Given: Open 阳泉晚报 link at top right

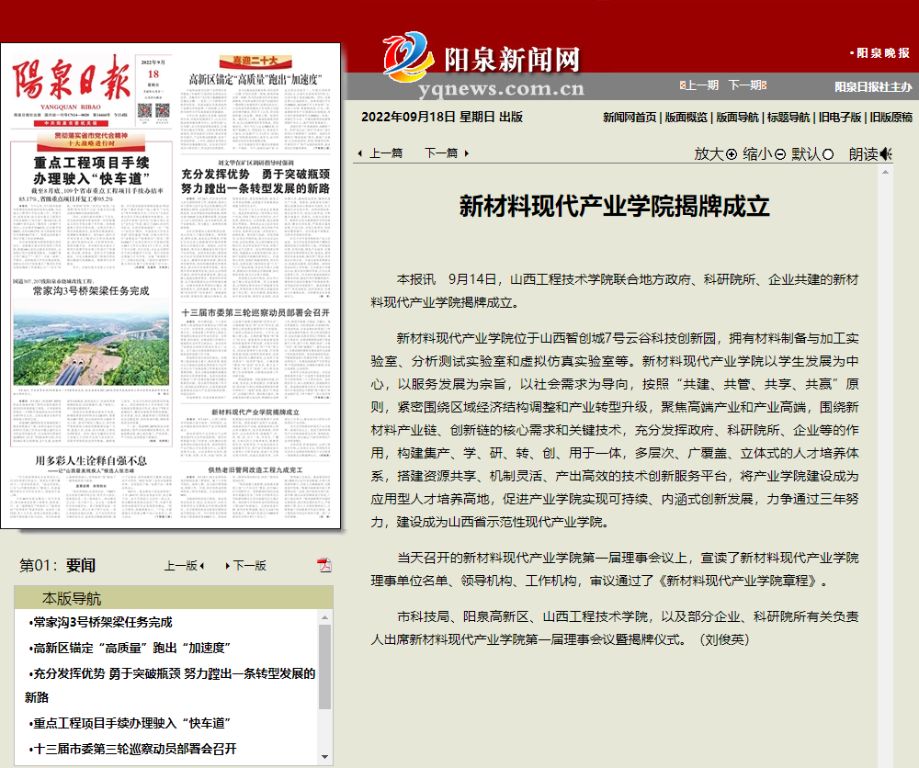Looking at the screenshot, I should click(882, 53).
